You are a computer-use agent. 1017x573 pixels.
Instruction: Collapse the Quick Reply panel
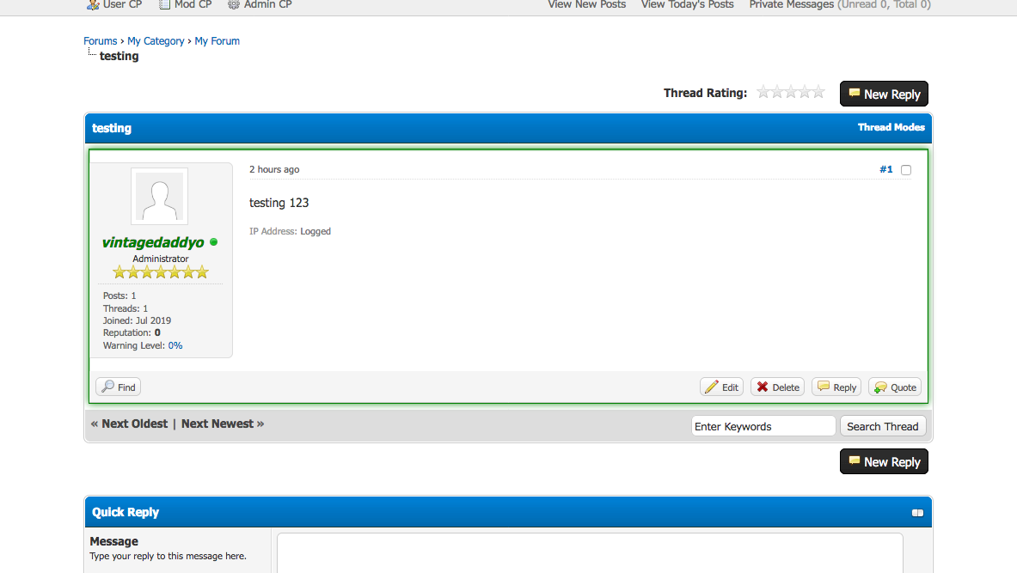(917, 513)
